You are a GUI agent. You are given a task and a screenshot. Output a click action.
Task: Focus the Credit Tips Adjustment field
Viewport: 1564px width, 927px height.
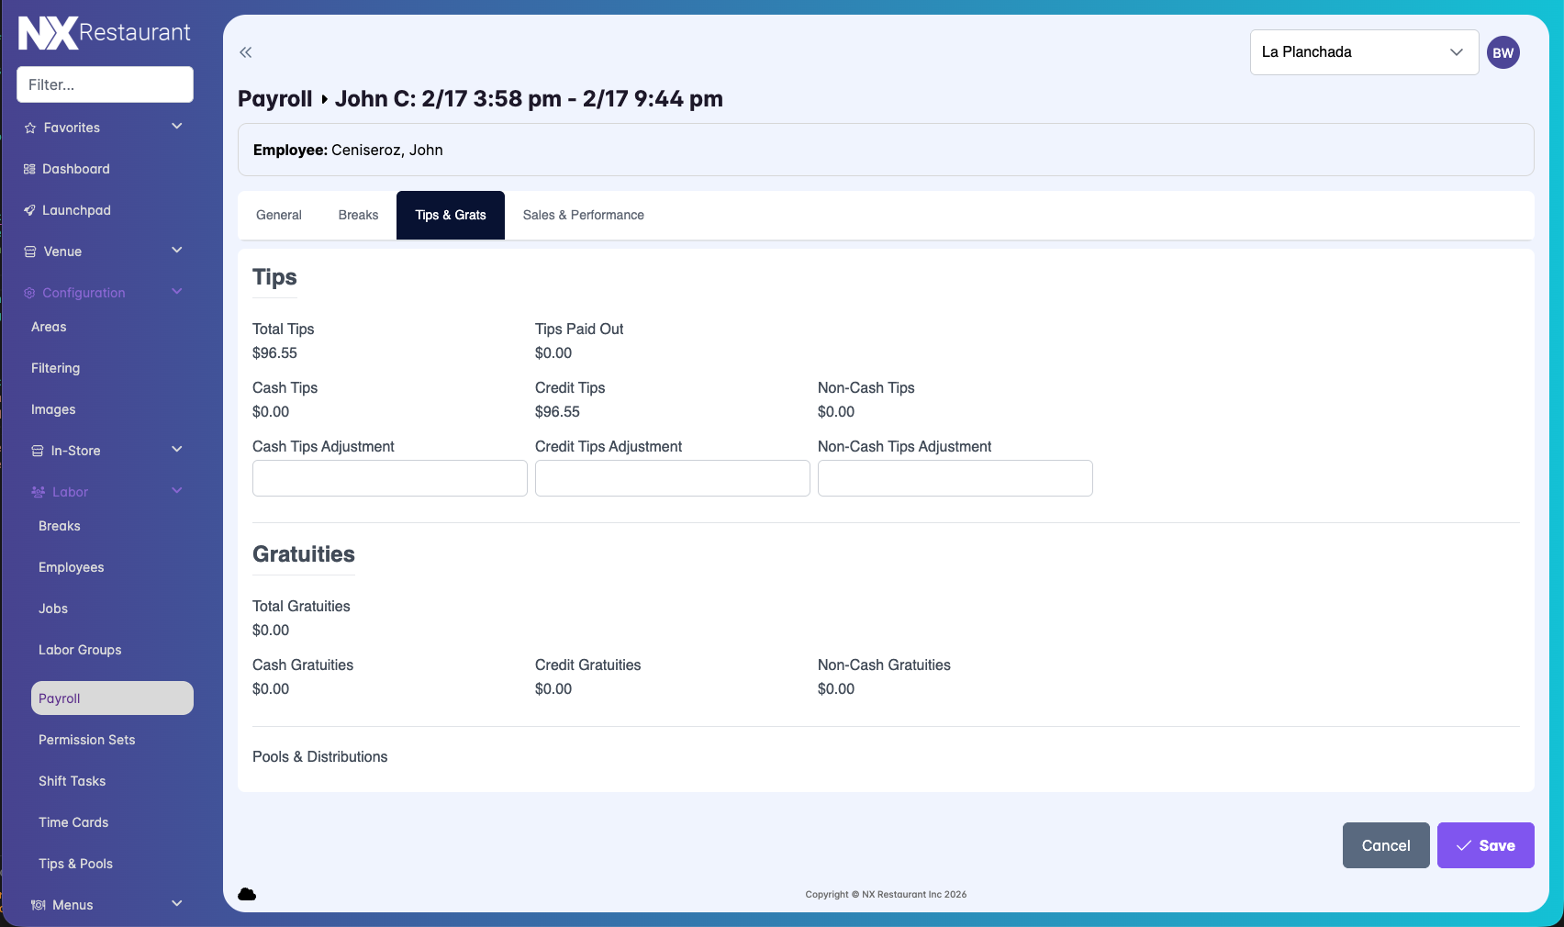point(672,478)
